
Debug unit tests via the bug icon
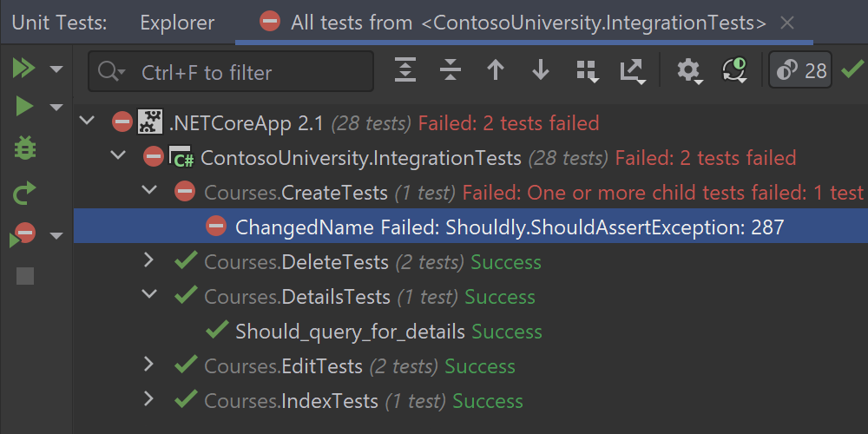tap(24, 148)
